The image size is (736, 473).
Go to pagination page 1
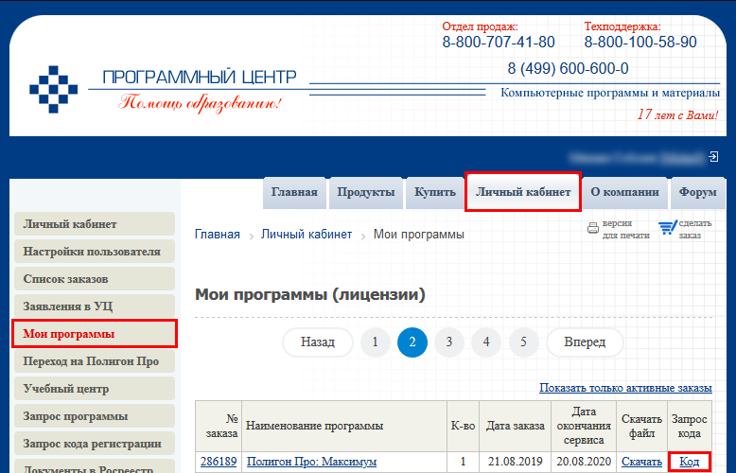coord(375,342)
